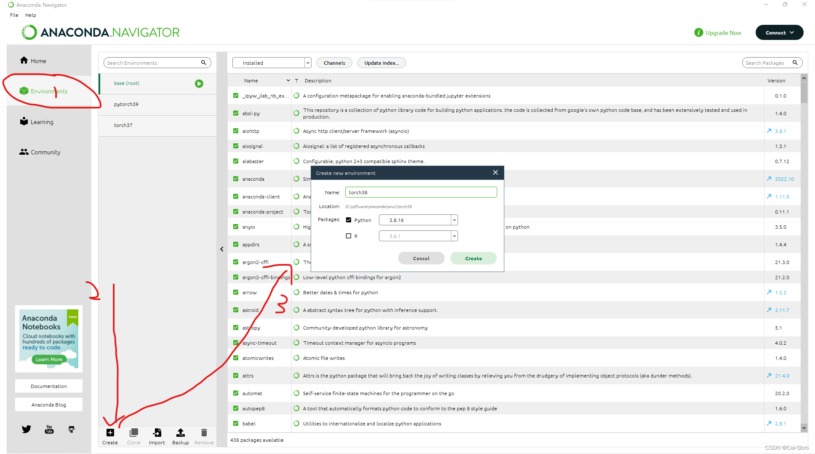
Task: Click the Remove environment trash icon
Action: tap(204, 433)
